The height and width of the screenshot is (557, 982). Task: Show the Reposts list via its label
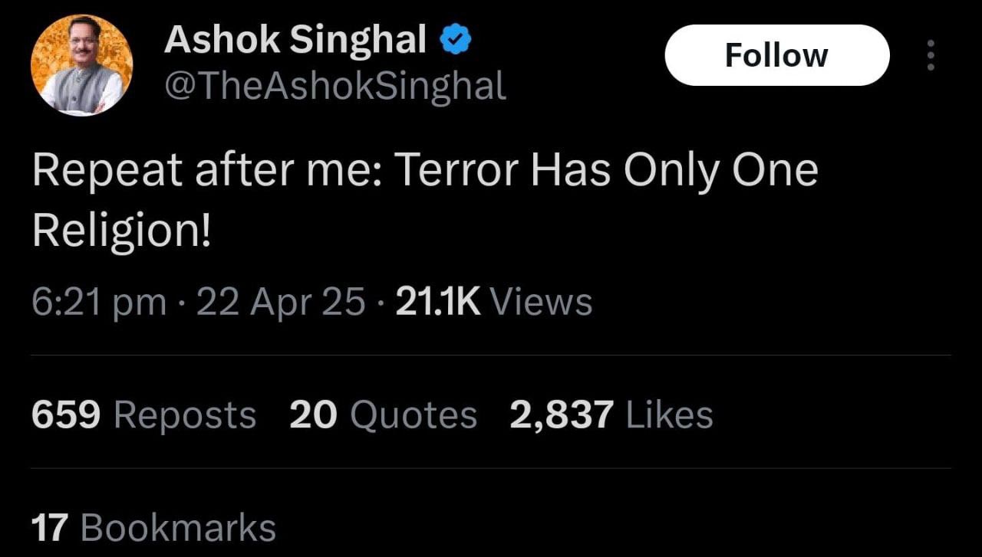point(185,415)
